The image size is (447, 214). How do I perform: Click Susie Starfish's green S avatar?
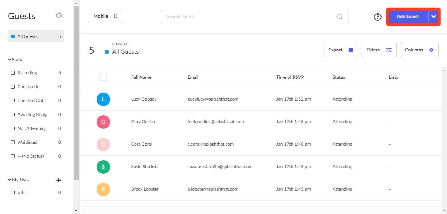[103, 167]
